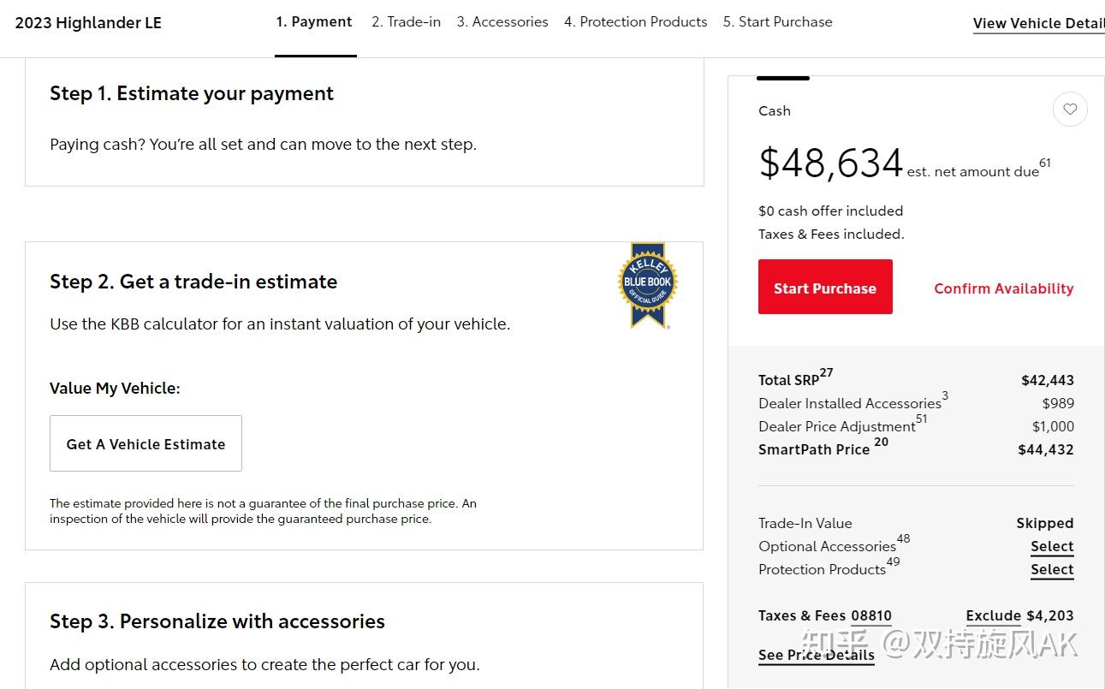
Task: Click the Confirm Availability link
Action: pos(1003,288)
